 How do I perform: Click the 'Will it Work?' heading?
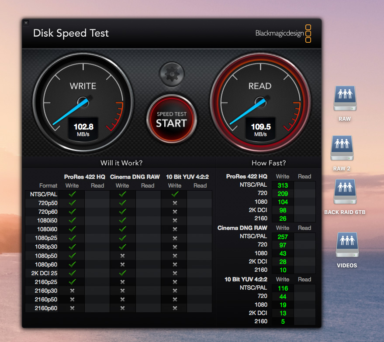click(x=121, y=163)
